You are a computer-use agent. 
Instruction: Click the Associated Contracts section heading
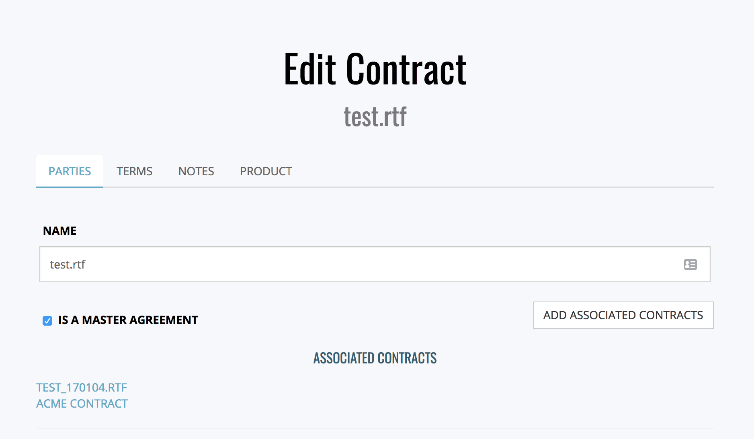coord(375,358)
